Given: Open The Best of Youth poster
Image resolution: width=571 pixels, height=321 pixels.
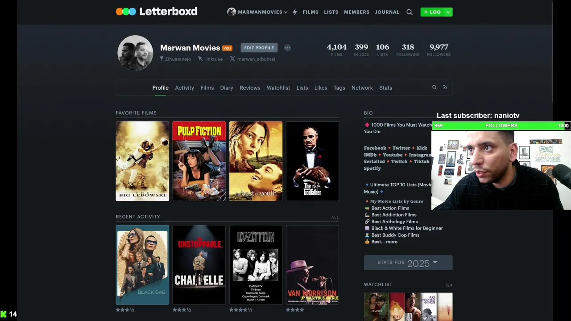Looking at the screenshot, I should point(256,161).
